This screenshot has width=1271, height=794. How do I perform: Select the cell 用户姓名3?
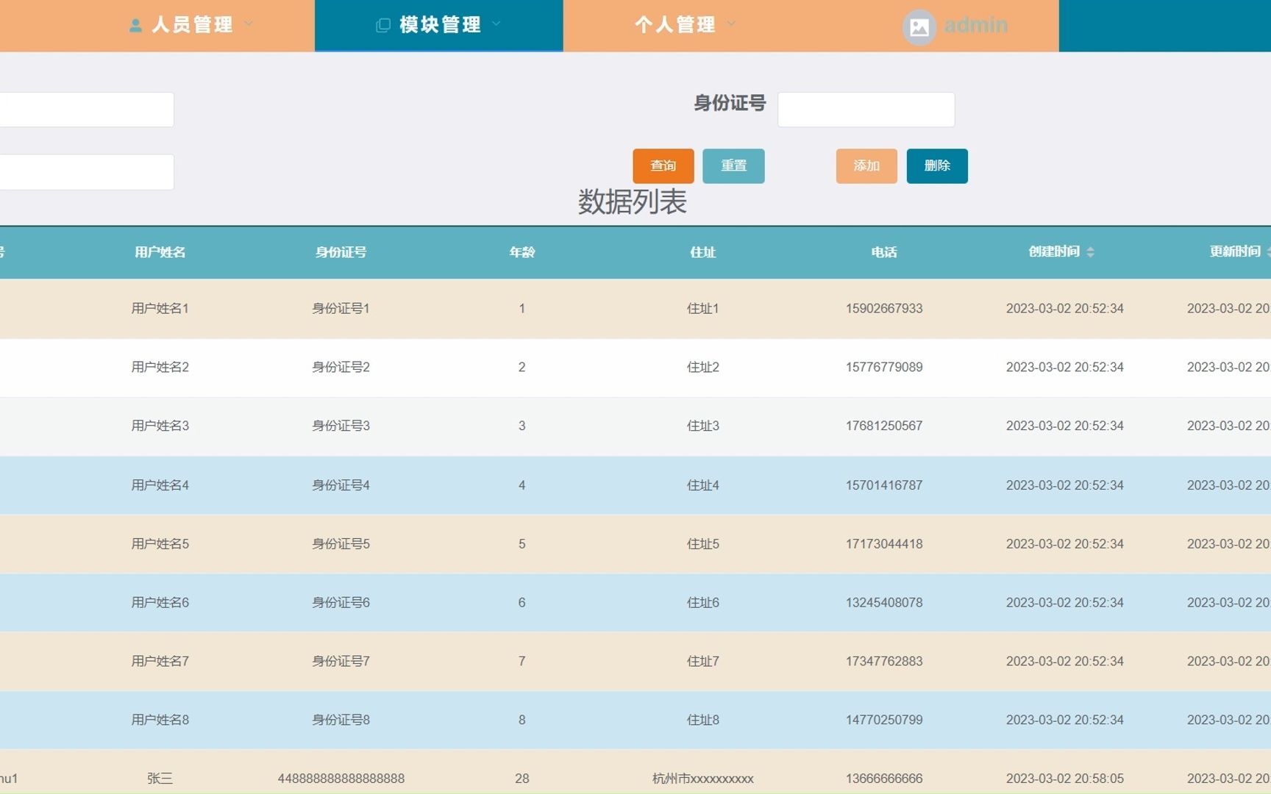(x=160, y=426)
